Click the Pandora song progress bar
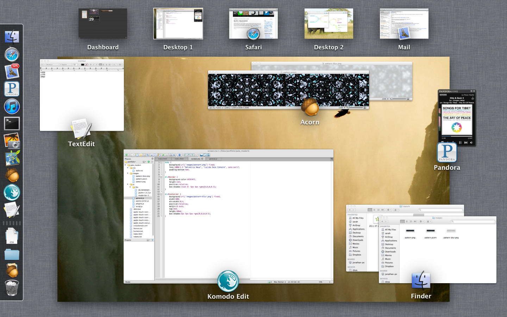The width and height of the screenshot is (507, 317). [x=457, y=136]
